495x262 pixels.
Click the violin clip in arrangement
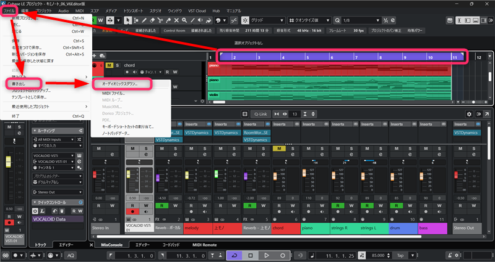[x=330, y=95]
